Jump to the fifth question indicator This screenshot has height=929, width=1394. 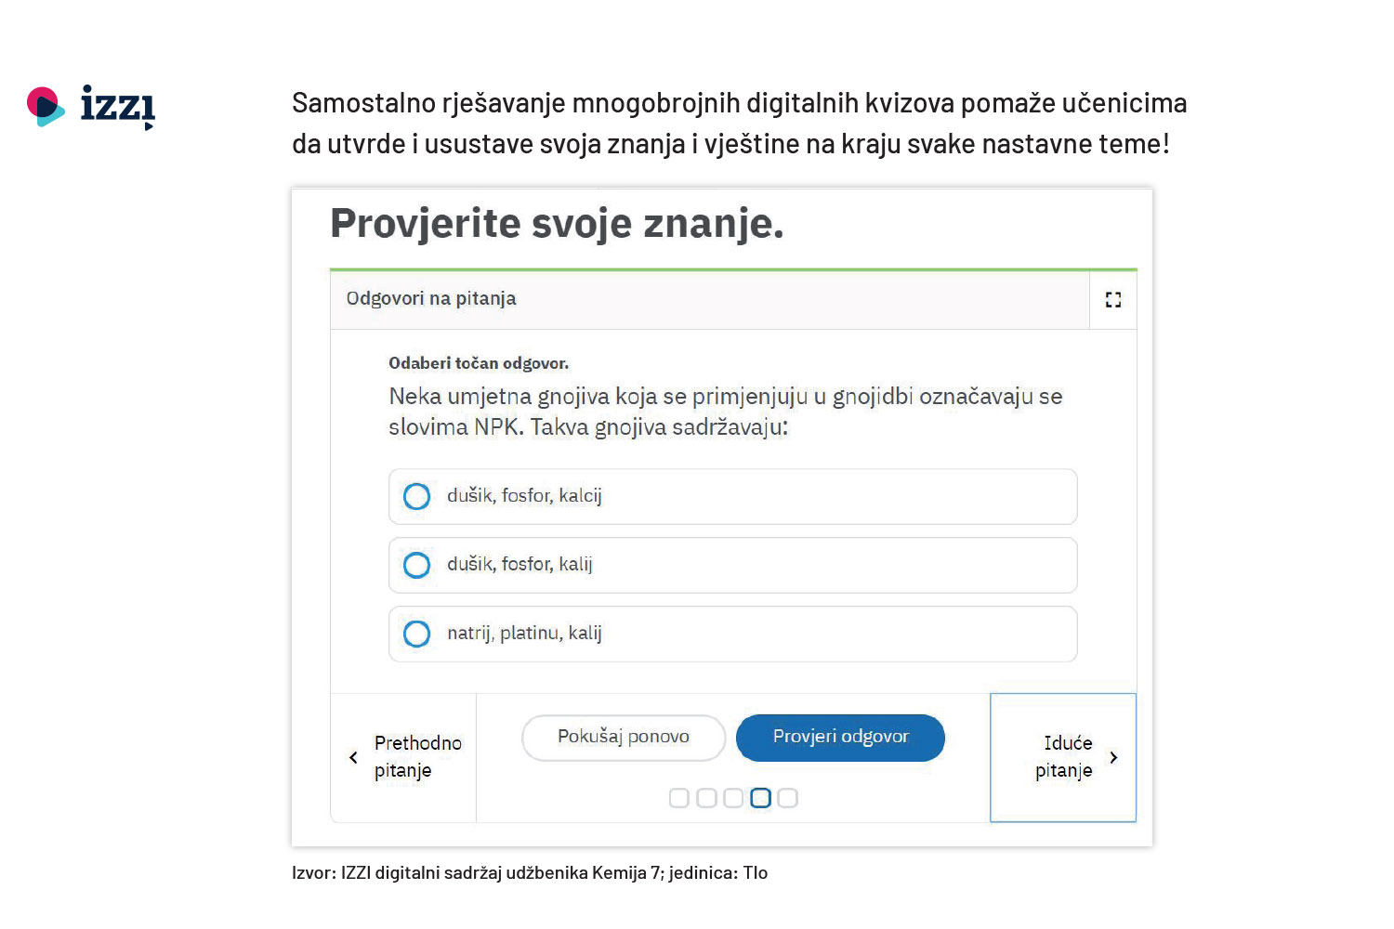point(787,798)
